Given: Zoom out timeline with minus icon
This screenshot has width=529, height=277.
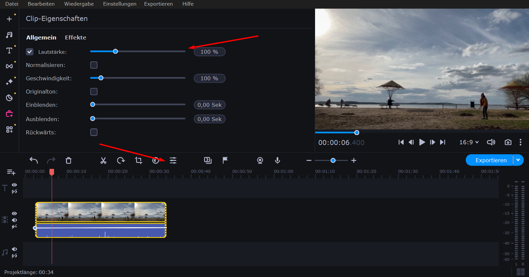Looking at the screenshot, I should [x=309, y=161].
